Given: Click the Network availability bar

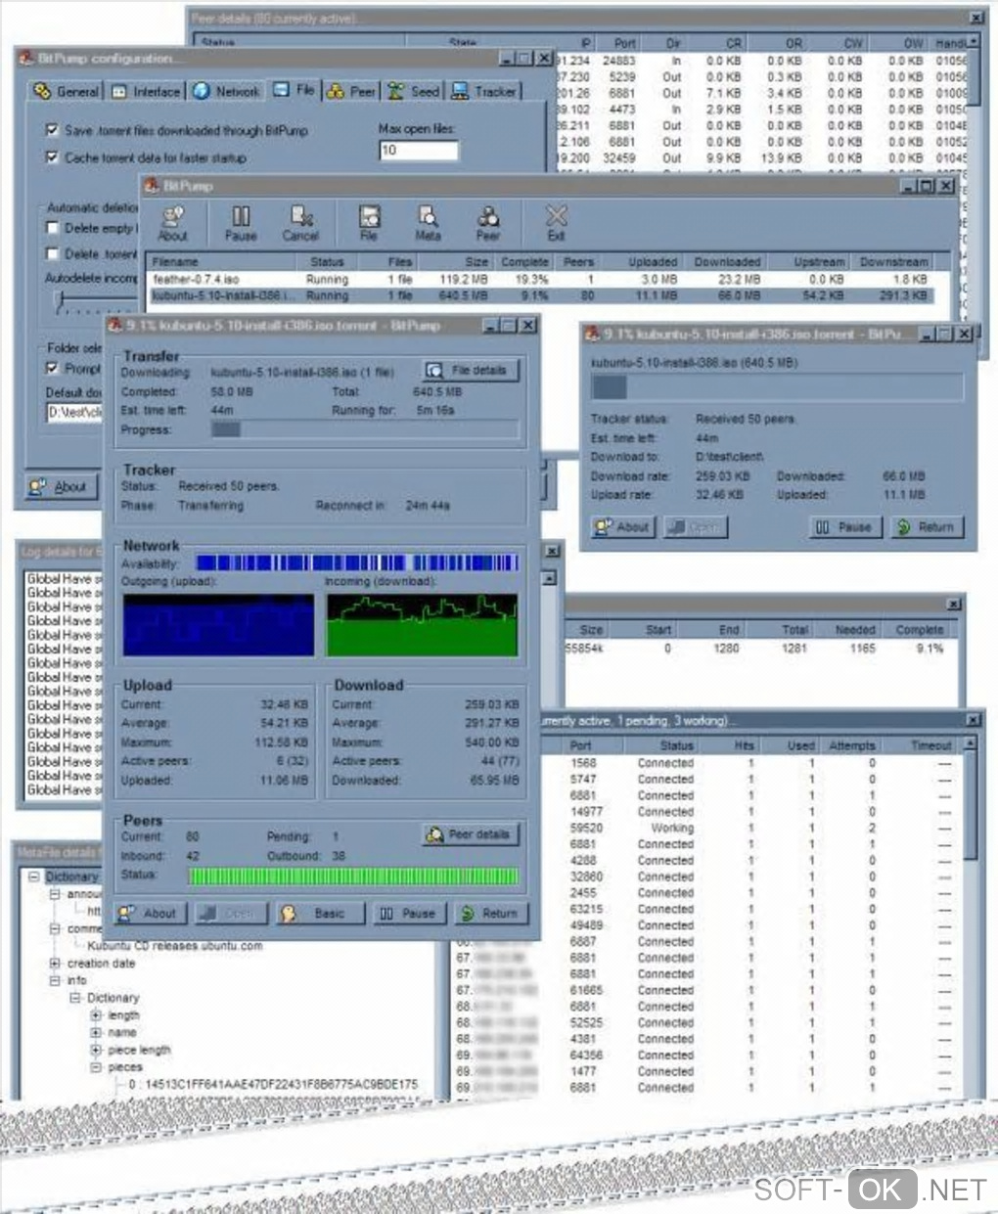Looking at the screenshot, I should [356, 562].
